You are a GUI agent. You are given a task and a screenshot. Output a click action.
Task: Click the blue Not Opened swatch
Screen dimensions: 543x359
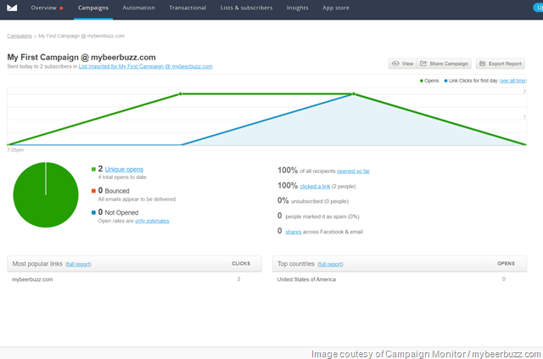point(93,212)
